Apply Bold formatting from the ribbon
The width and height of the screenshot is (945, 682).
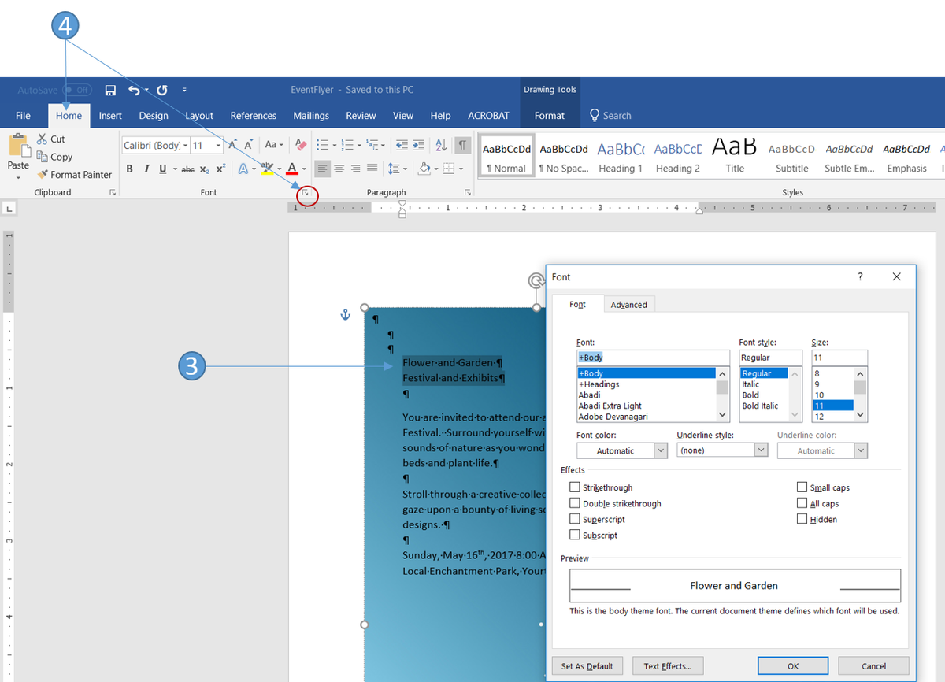[x=129, y=169]
